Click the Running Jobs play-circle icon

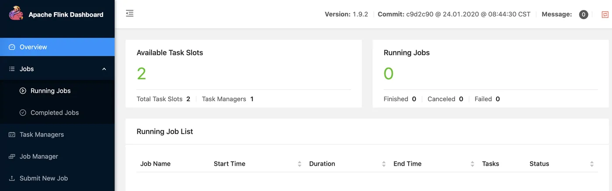click(x=23, y=91)
